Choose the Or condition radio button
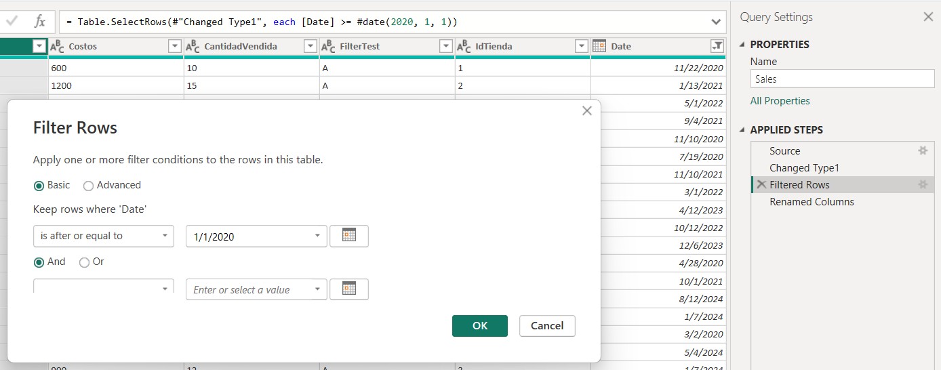Image resolution: width=941 pixels, height=370 pixels. tap(84, 262)
